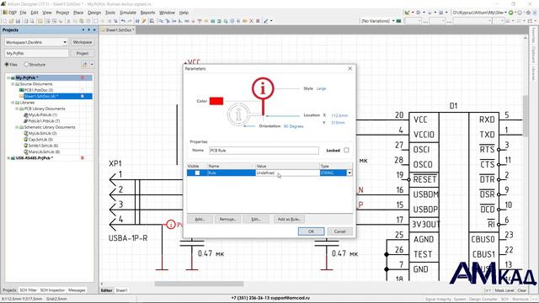Pin the Projects panel

(88, 30)
